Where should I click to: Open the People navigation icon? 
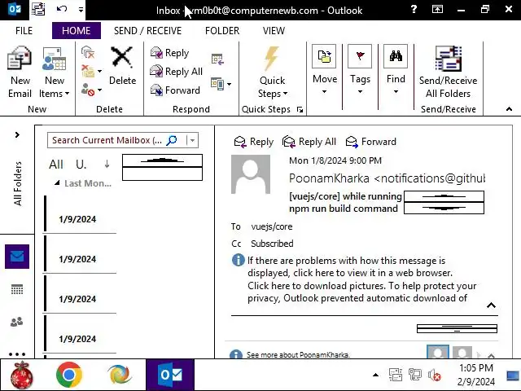pos(16,322)
